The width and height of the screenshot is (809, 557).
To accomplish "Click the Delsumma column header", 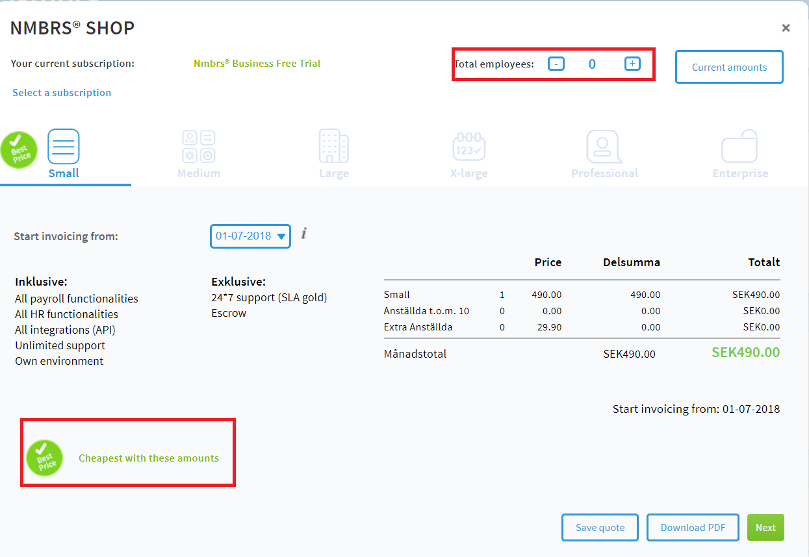I will coord(632,262).
